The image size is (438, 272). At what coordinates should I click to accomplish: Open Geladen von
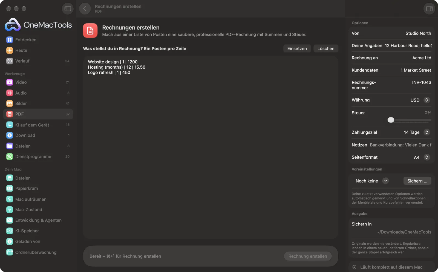(38, 242)
